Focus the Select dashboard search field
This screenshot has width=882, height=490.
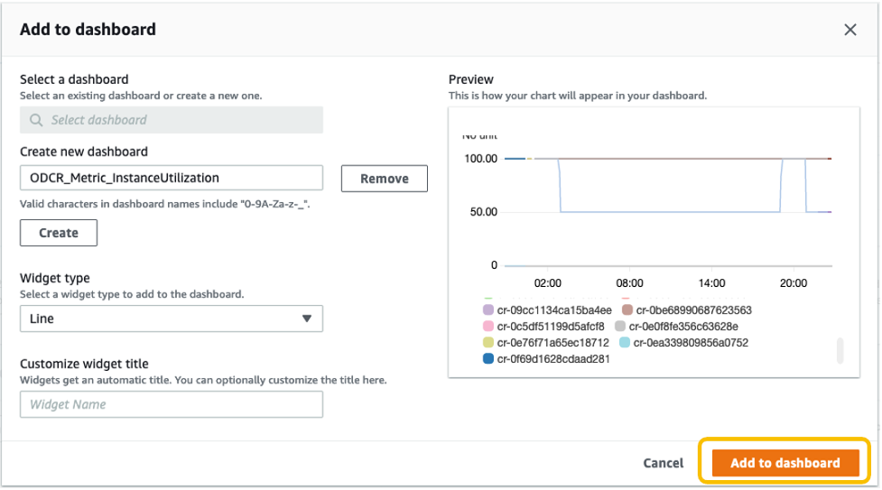click(x=181, y=120)
